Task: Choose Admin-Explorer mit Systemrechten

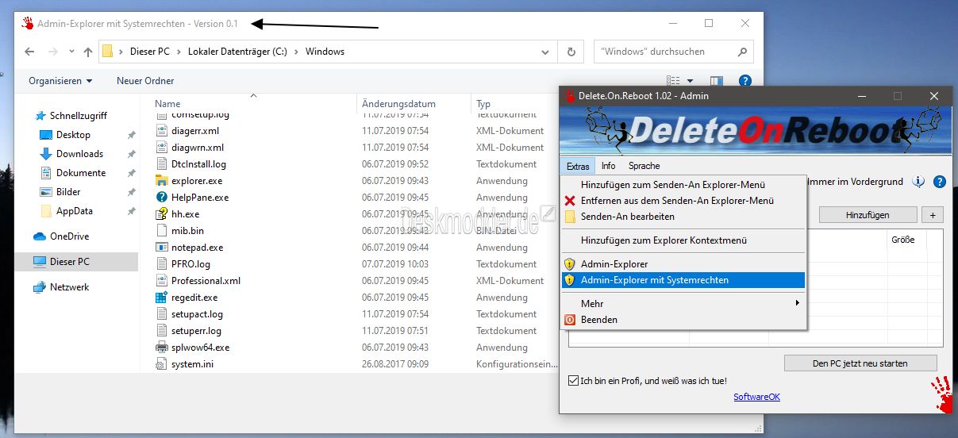Action: (683, 280)
